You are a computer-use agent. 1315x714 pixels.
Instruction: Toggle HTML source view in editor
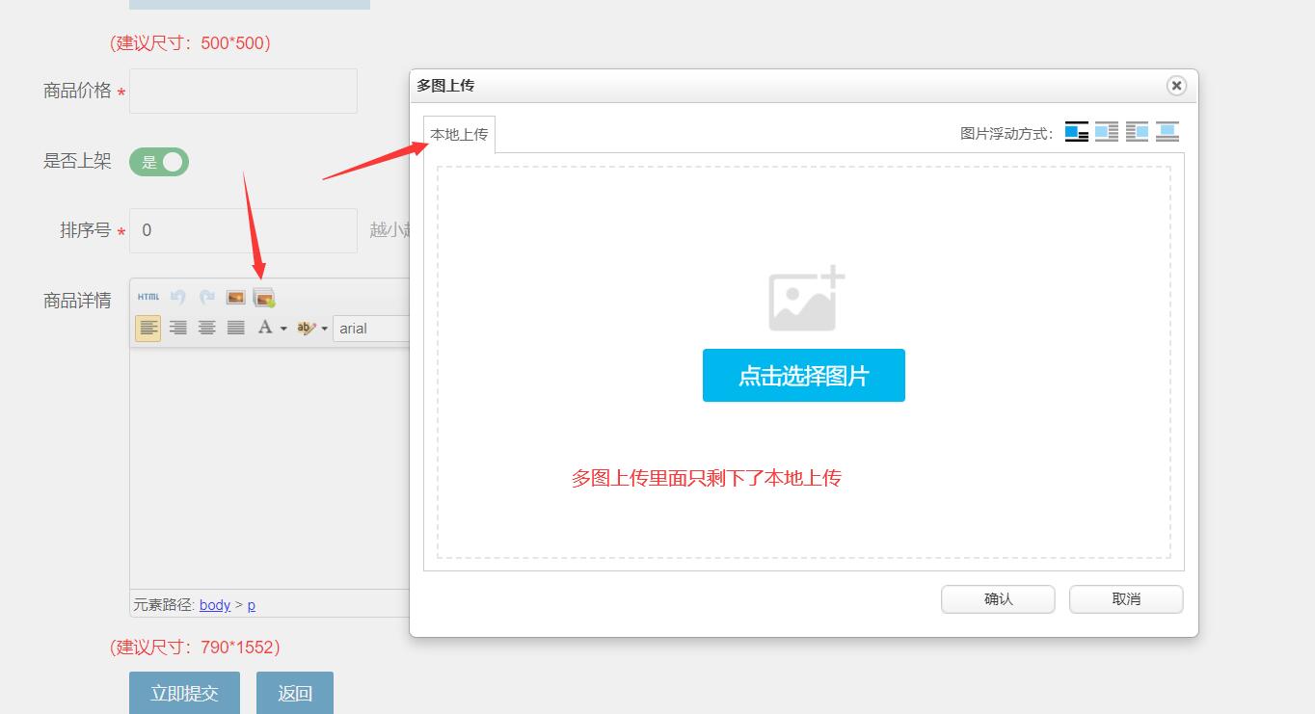(x=148, y=298)
